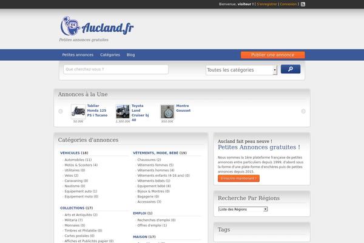Click the S'inscrire maintenant button
The width and height of the screenshot is (364, 243).
238,179
